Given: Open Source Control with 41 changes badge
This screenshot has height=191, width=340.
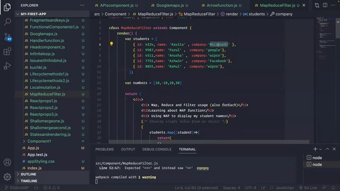Looking at the screenshot, I should pos(8,37).
